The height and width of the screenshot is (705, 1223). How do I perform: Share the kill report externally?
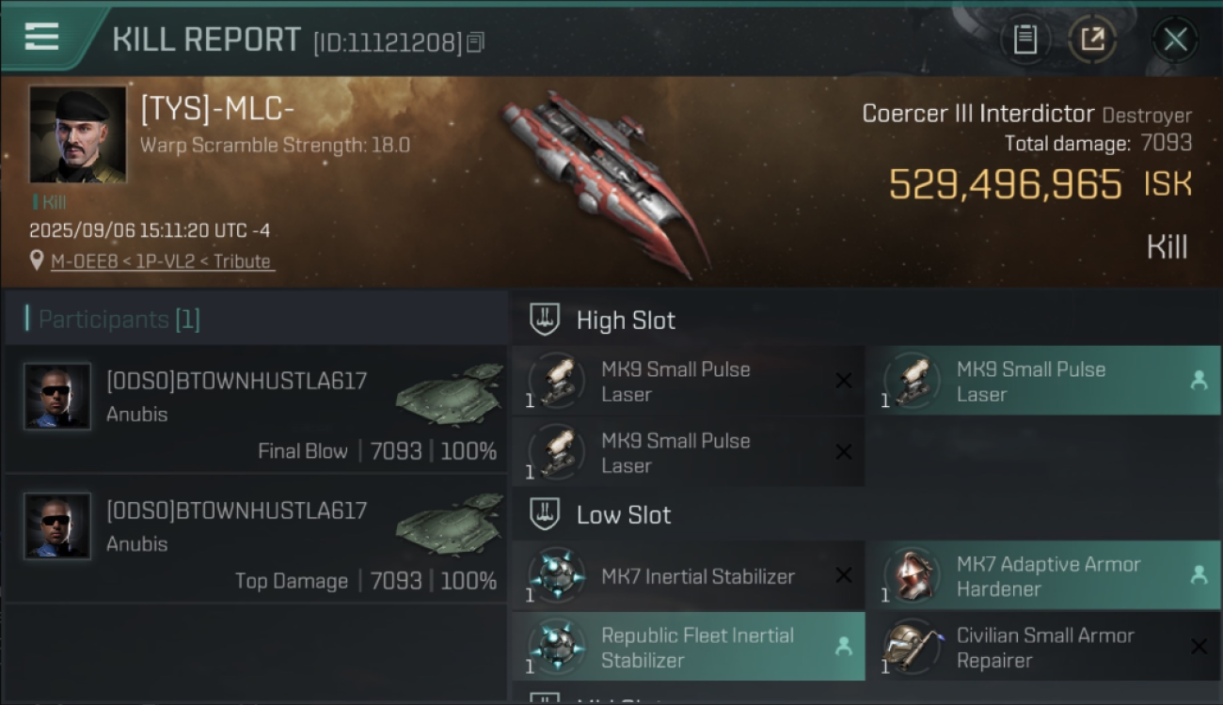[x=1092, y=39]
